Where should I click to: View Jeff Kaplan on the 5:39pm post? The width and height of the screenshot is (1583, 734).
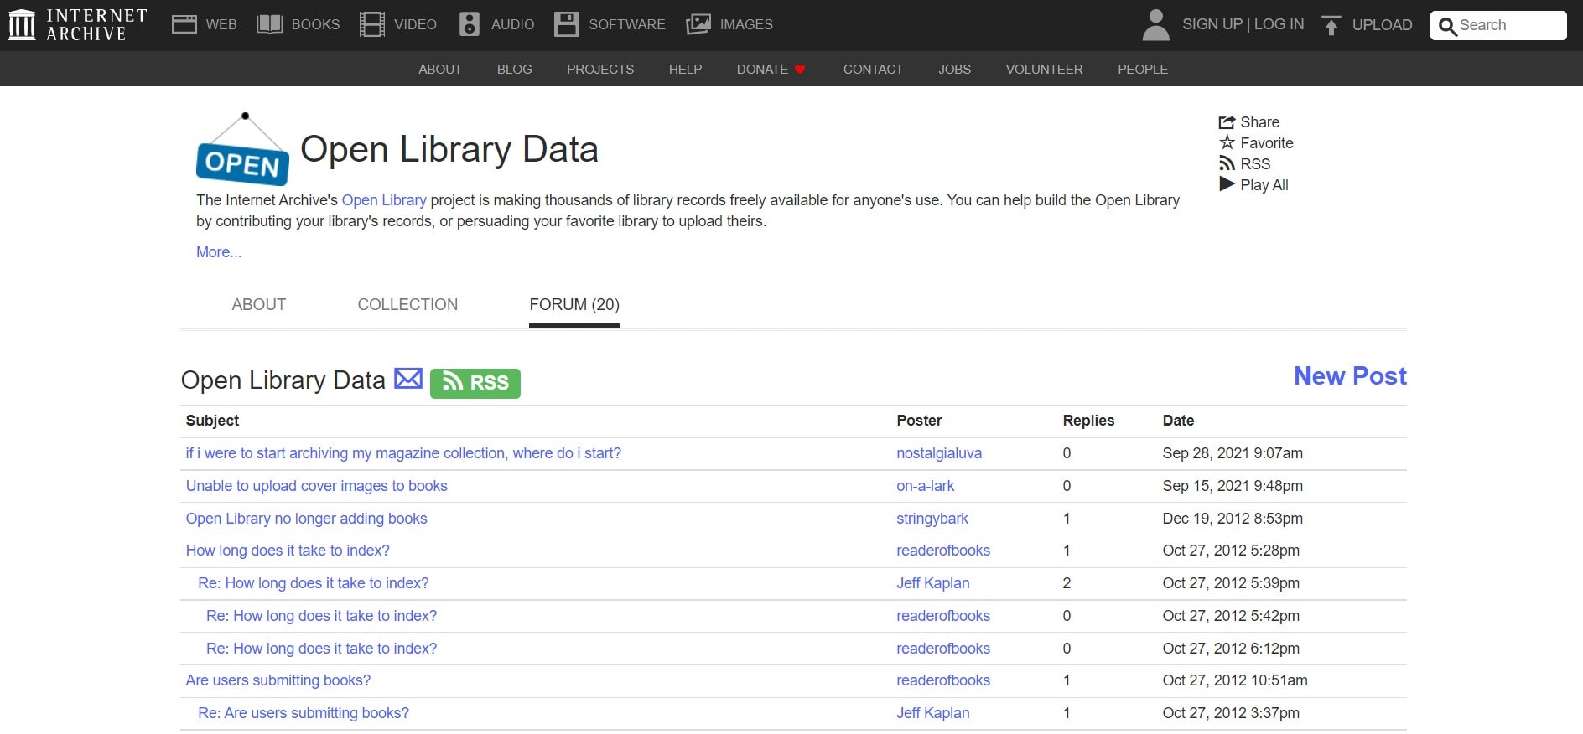tap(933, 583)
